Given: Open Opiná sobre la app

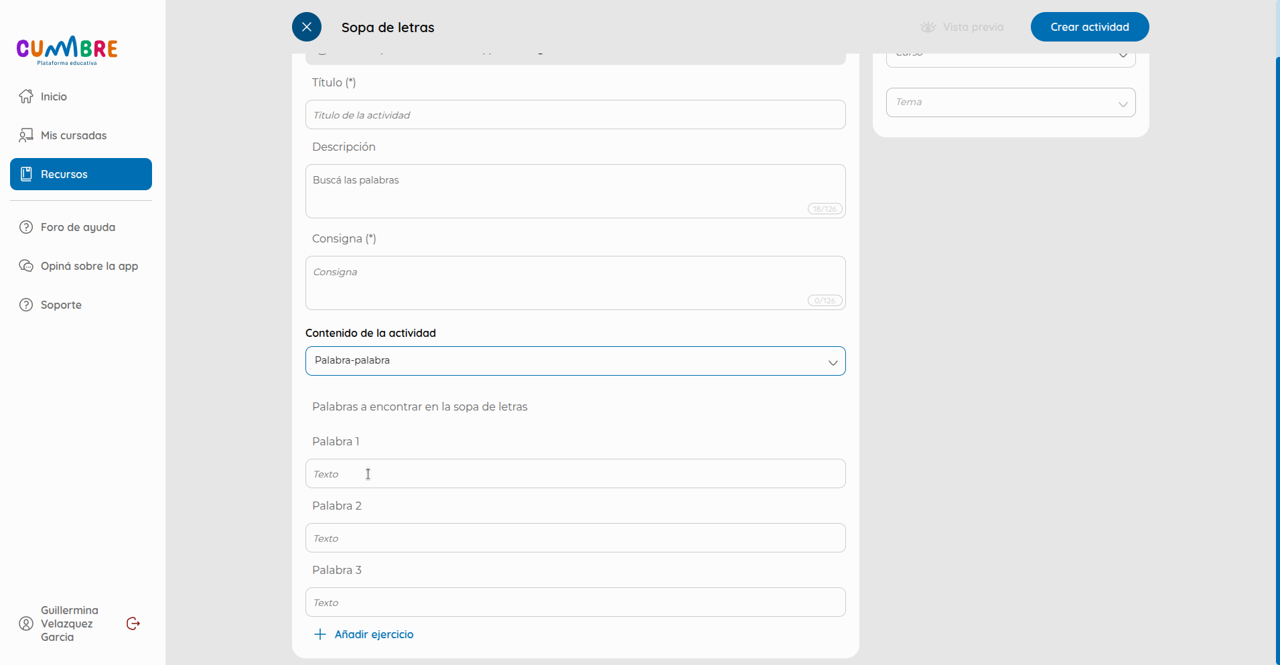Looking at the screenshot, I should [x=81, y=266].
